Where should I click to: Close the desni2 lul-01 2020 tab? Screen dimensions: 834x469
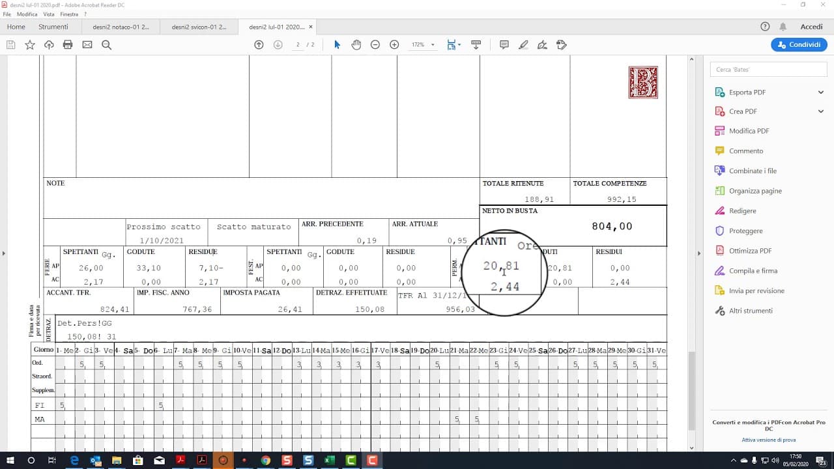point(311,27)
